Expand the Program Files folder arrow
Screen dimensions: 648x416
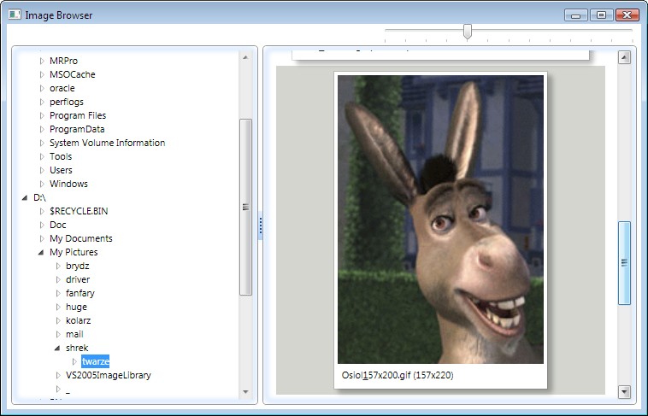pyautogui.click(x=42, y=115)
